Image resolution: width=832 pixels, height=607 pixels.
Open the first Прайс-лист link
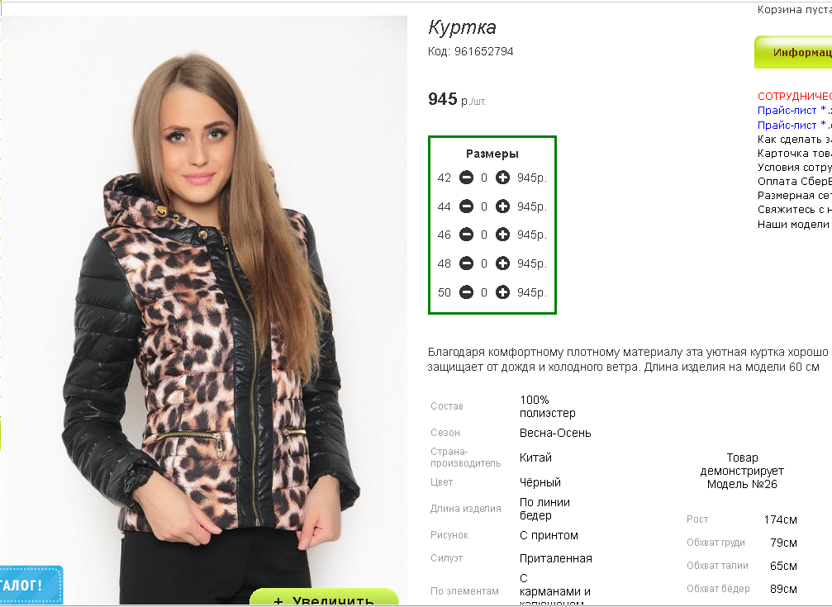point(794,111)
